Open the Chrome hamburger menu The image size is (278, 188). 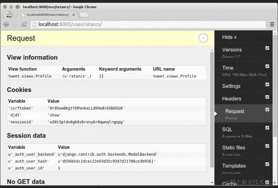(x=272, y=24)
